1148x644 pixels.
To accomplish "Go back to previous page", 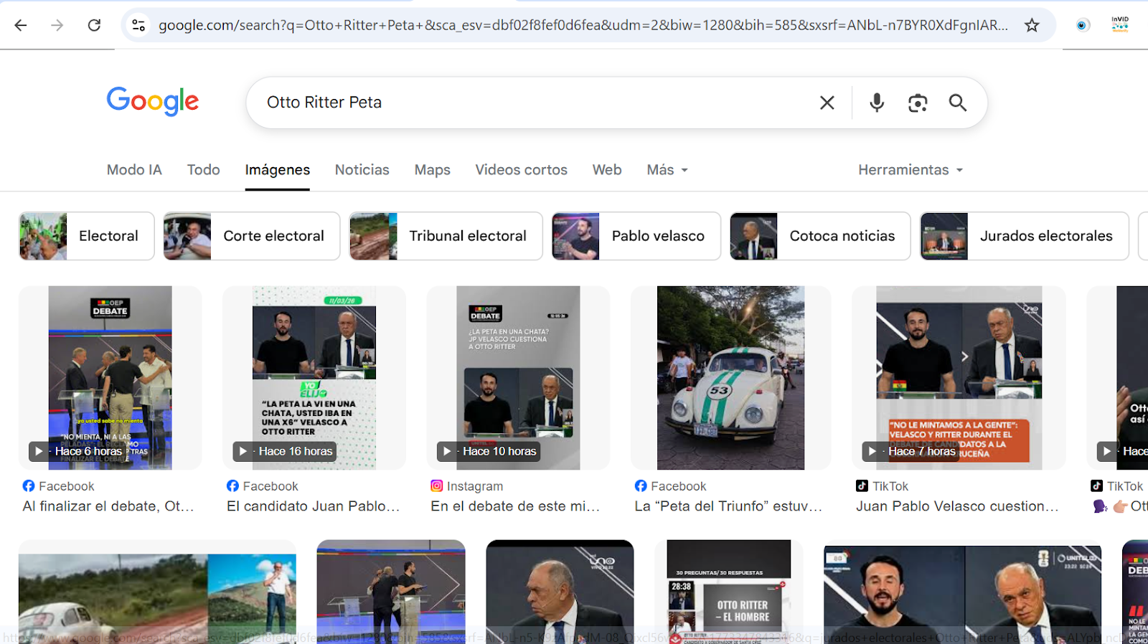I will [21, 25].
